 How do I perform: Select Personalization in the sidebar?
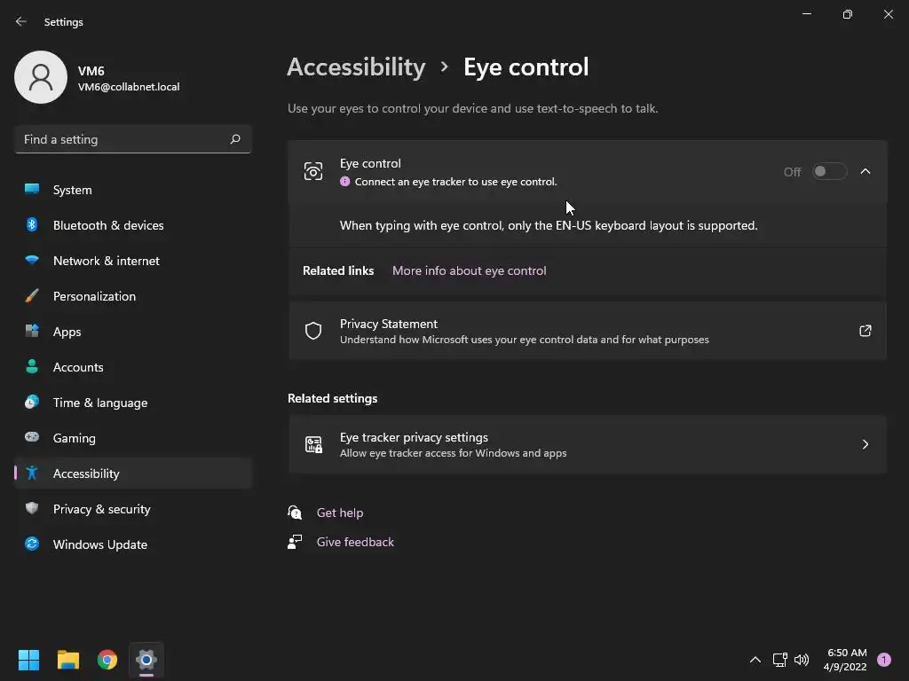pyautogui.click(x=94, y=296)
